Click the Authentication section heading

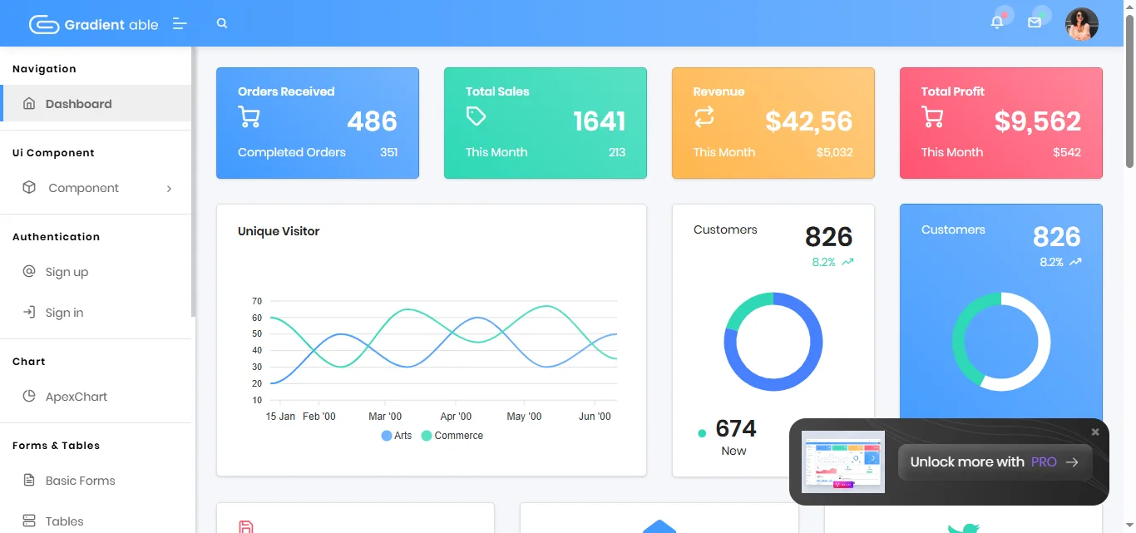tap(56, 237)
